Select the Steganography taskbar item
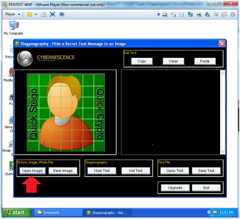Image resolution: width=240 pixels, height=219 pixels. click(107, 213)
